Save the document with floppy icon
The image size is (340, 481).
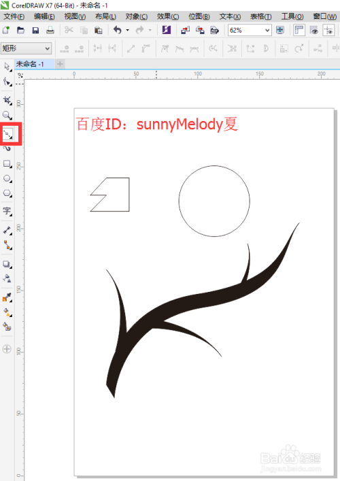tap(35, 30)
